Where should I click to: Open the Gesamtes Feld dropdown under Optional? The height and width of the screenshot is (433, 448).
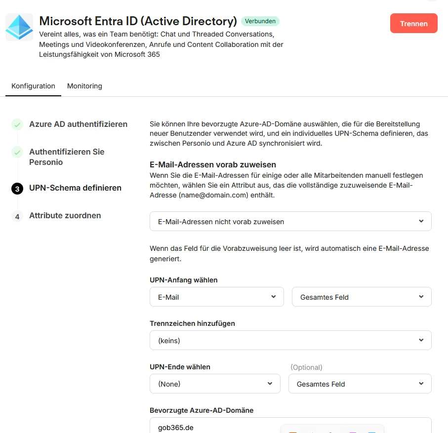pyautogui.click(x=360, y=384)
